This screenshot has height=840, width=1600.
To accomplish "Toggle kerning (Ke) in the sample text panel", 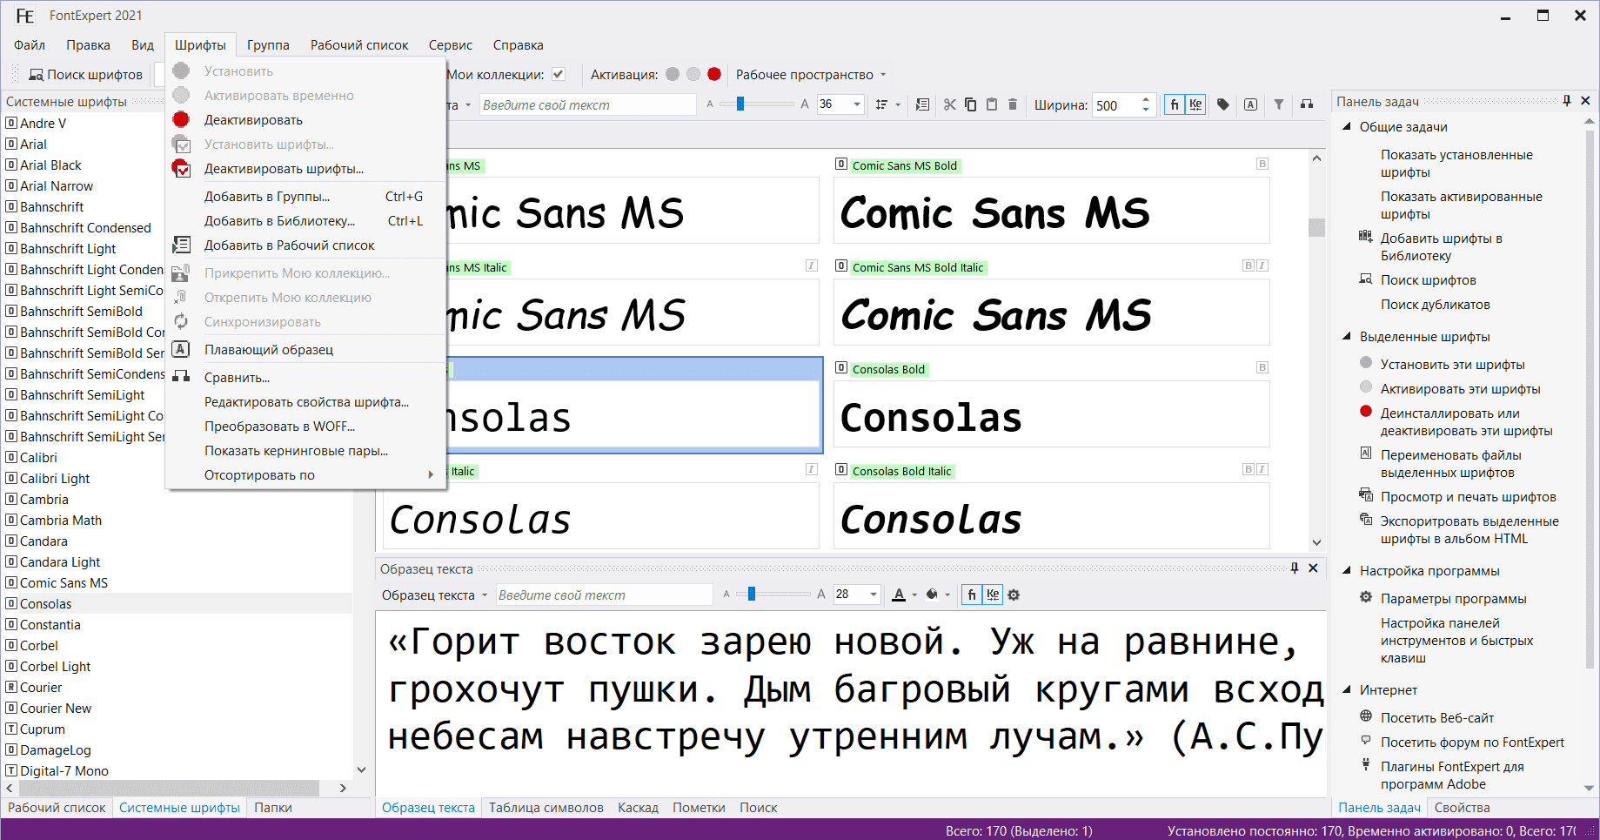I will 993,595.
